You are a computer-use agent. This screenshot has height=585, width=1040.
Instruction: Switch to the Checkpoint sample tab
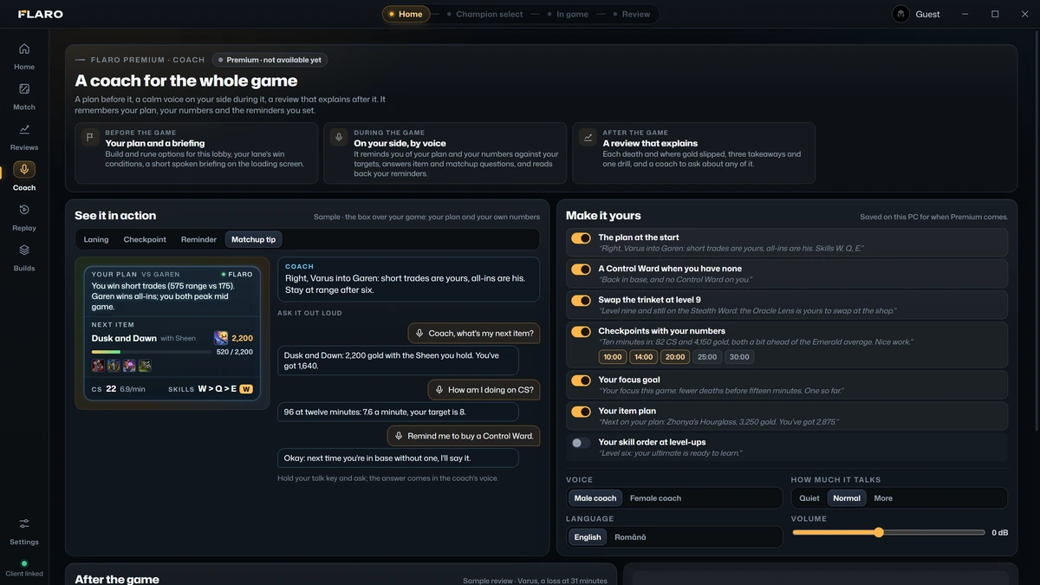[x=145, y=239]
